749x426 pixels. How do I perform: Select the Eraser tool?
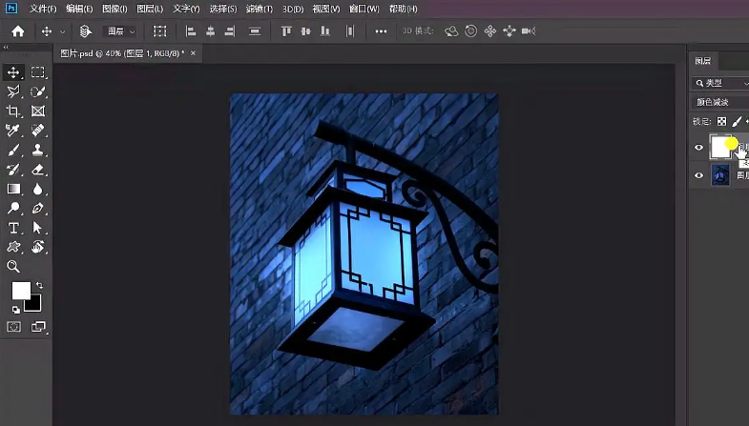click(38, 170)
